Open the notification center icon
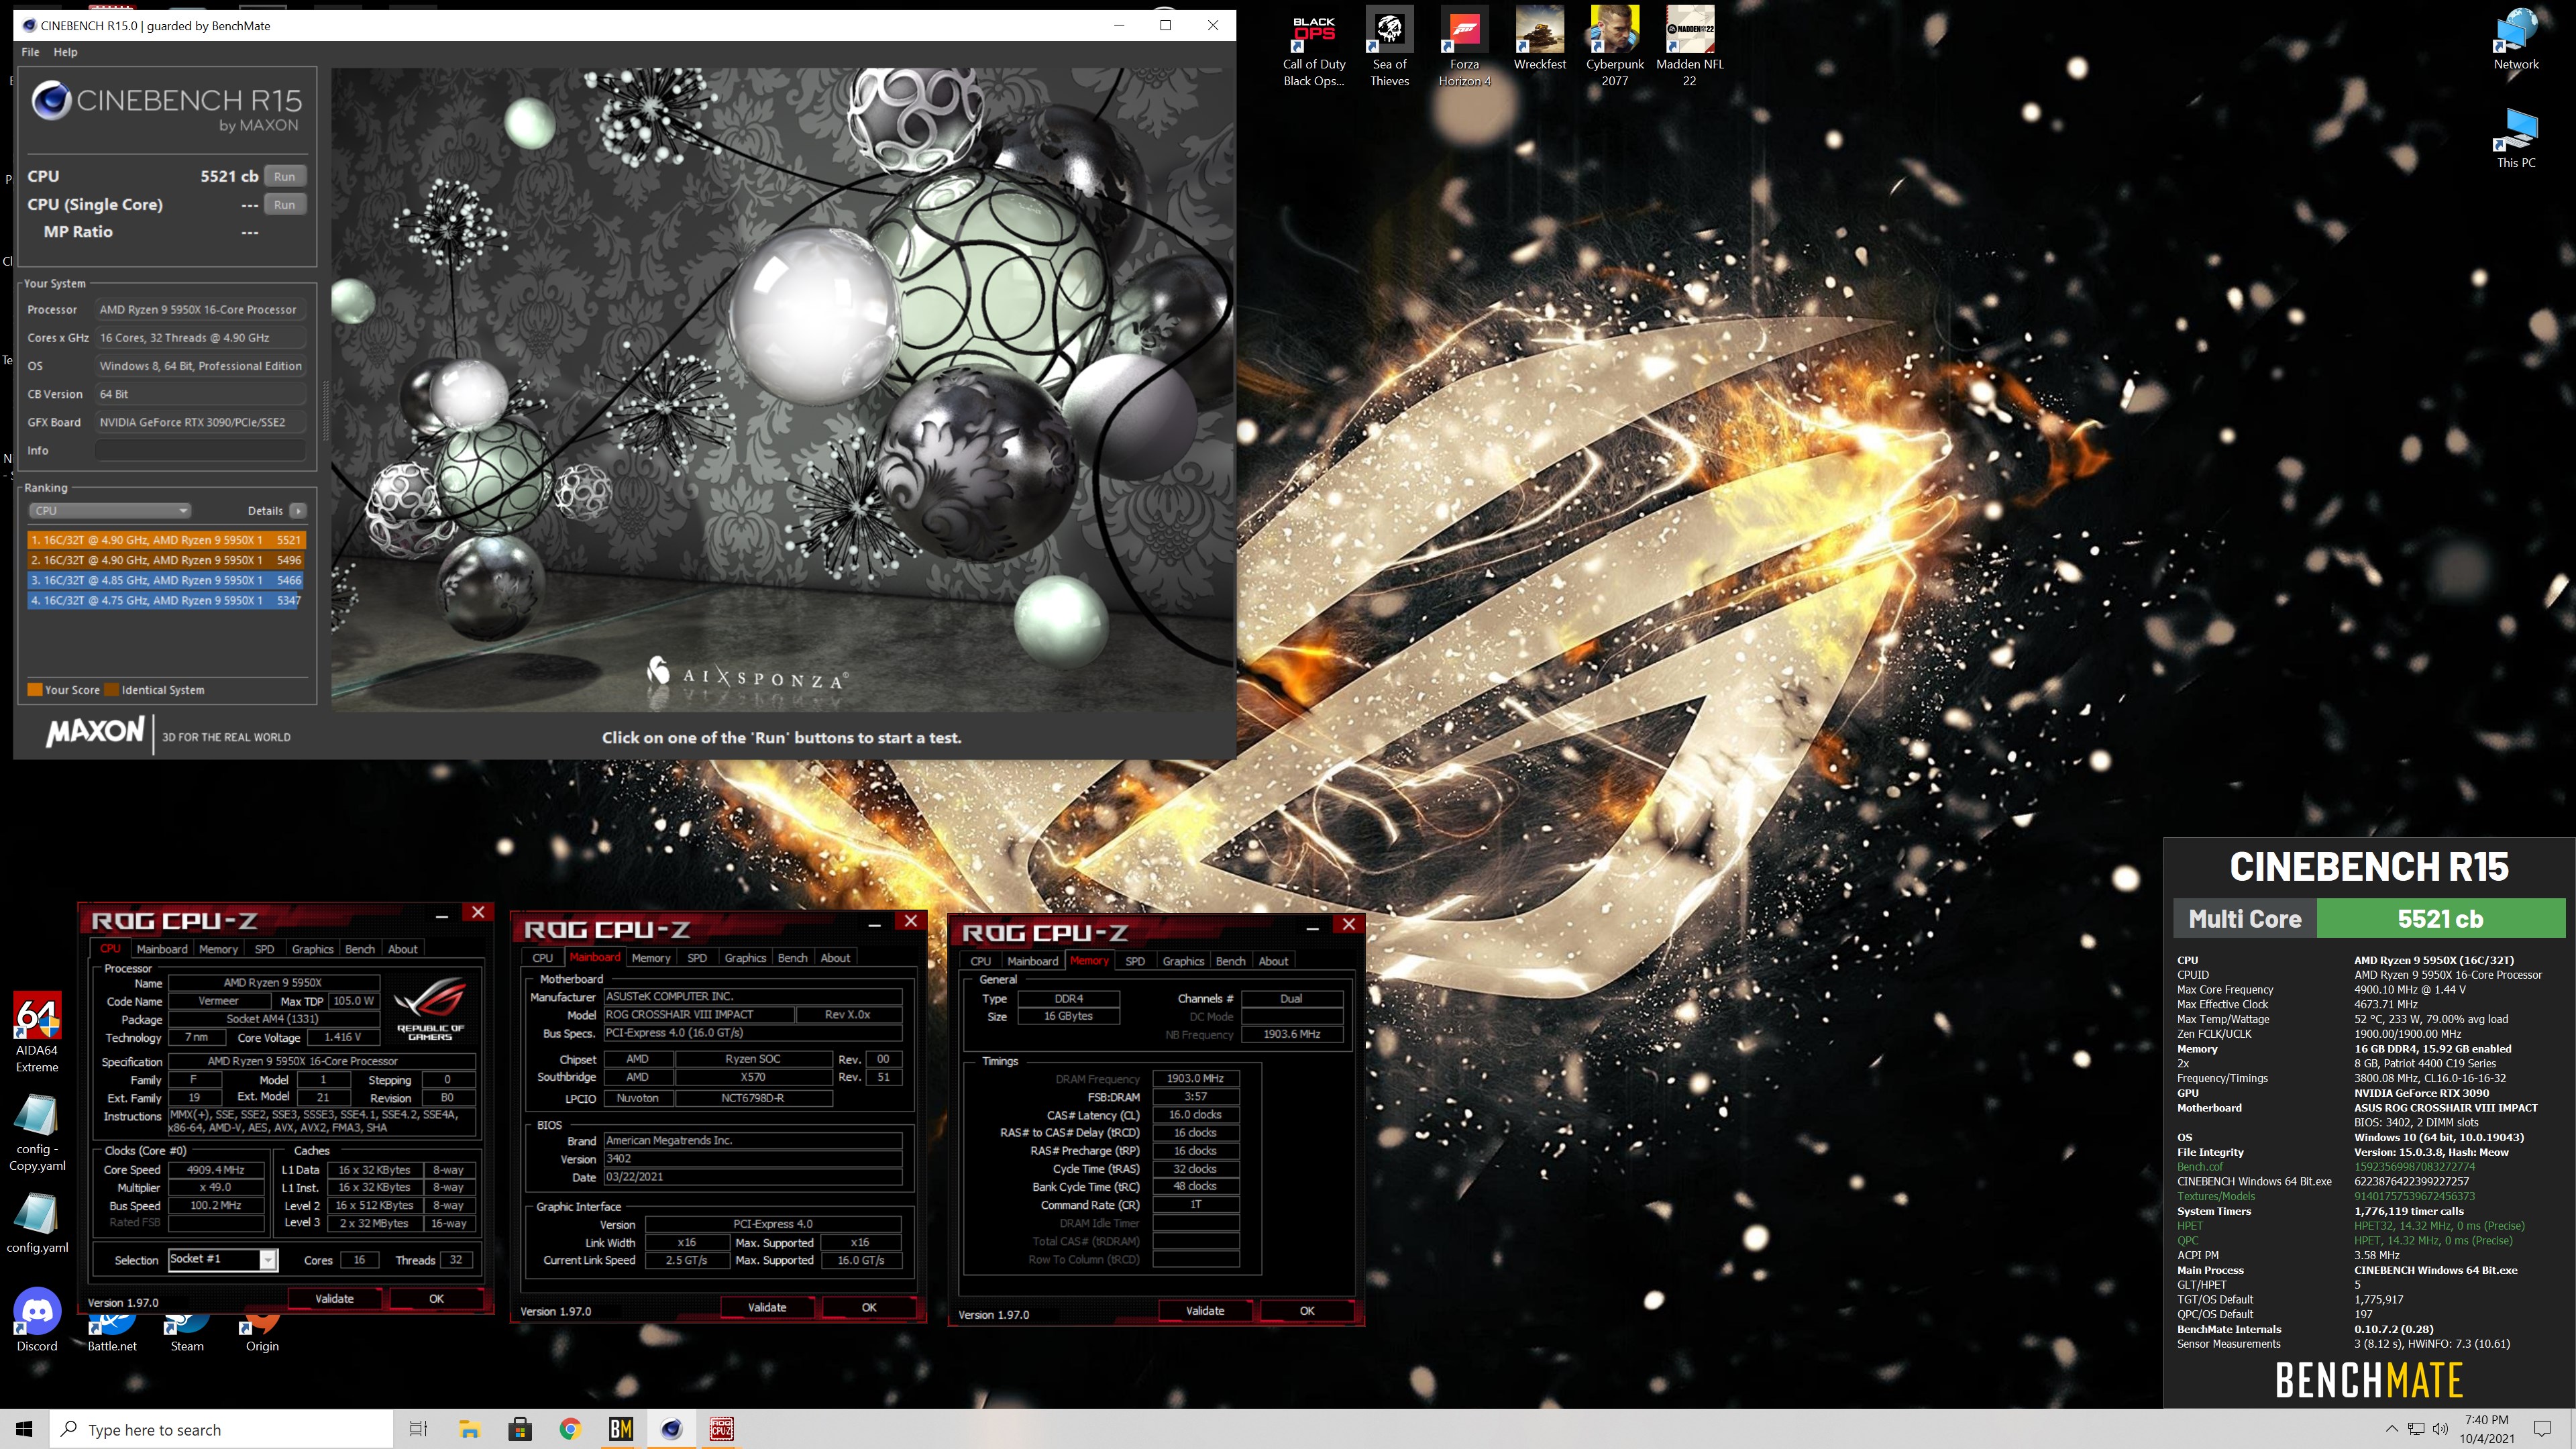Screen dimensions: 2576x1449 coord(2543,1429)
